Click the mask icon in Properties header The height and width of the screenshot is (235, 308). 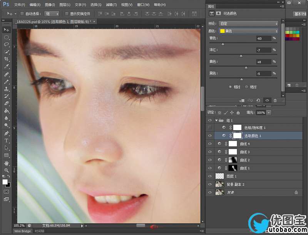tap(218, 13)
